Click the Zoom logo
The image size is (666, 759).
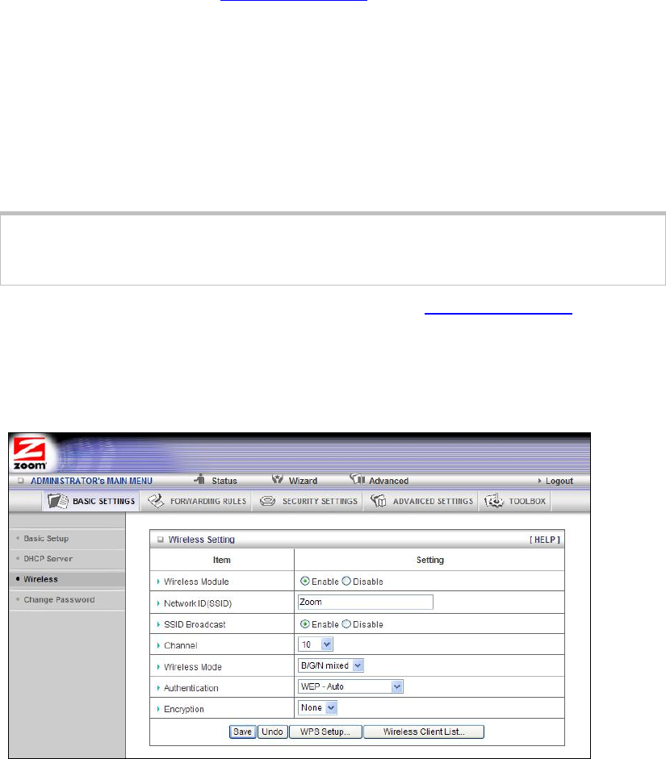[30, 453]
